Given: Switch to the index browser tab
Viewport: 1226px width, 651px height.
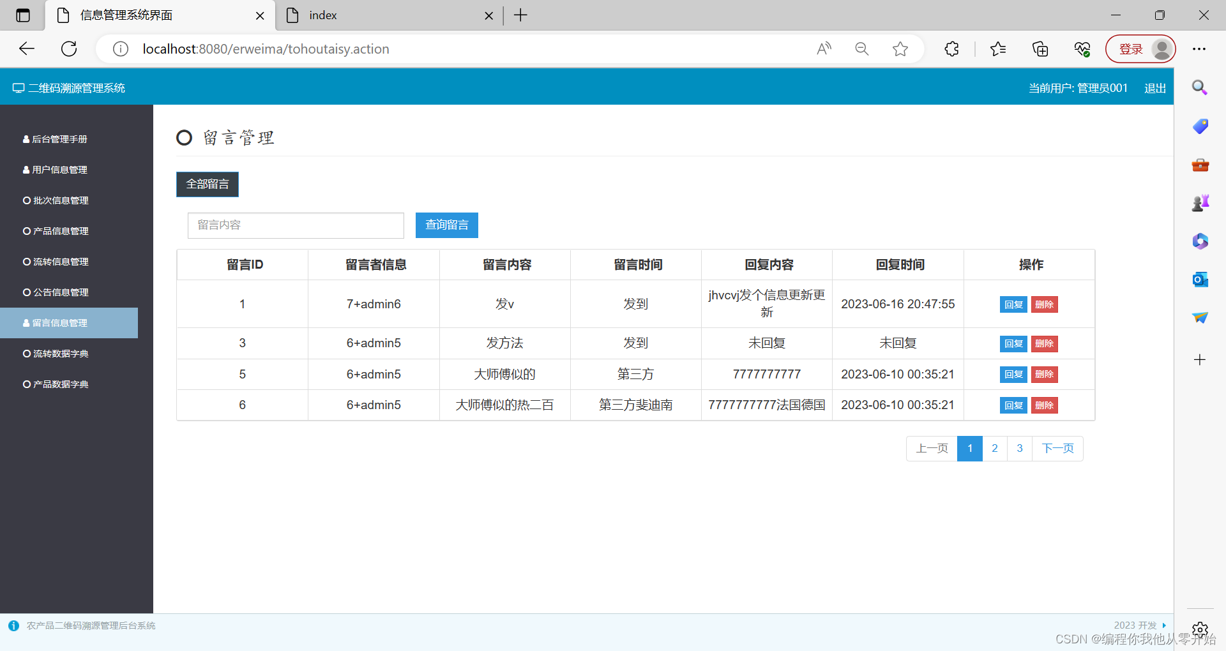Looking at the screenshot, I should tap(390, 15).
